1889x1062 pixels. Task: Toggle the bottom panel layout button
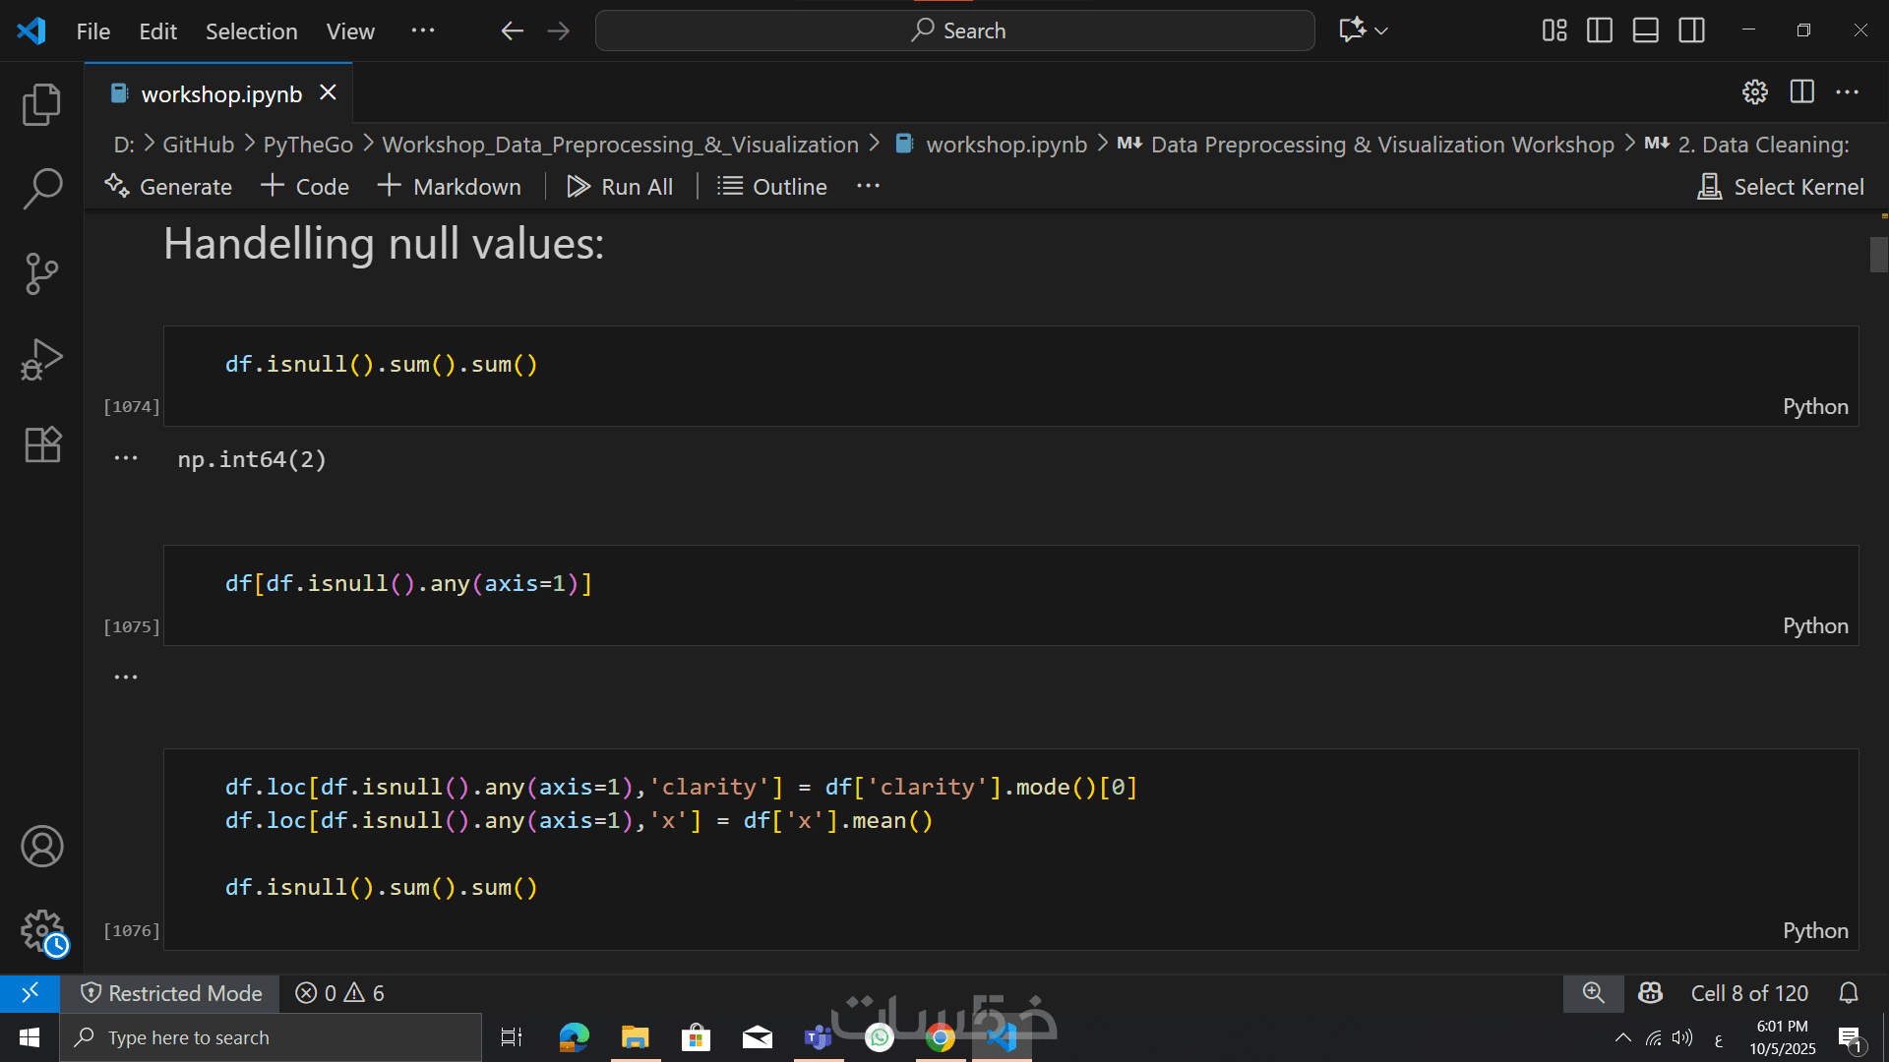(1645, 30)
